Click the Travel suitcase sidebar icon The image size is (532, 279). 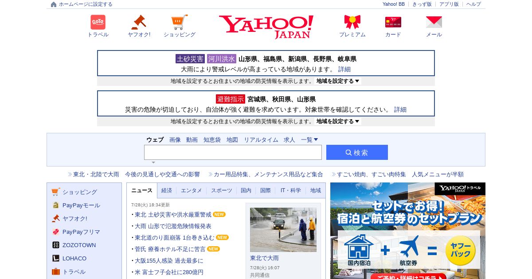tap(55, 271)
